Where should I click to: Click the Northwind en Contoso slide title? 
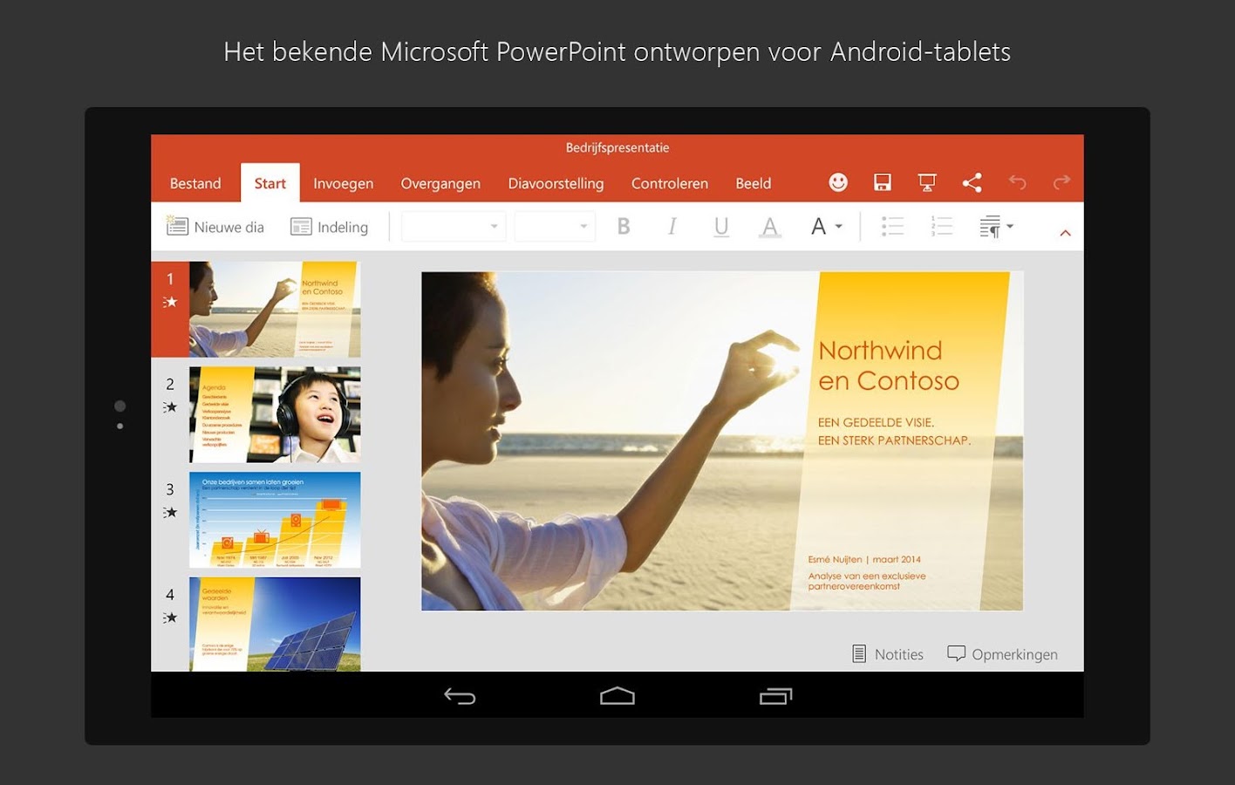[x=889, y=365]
